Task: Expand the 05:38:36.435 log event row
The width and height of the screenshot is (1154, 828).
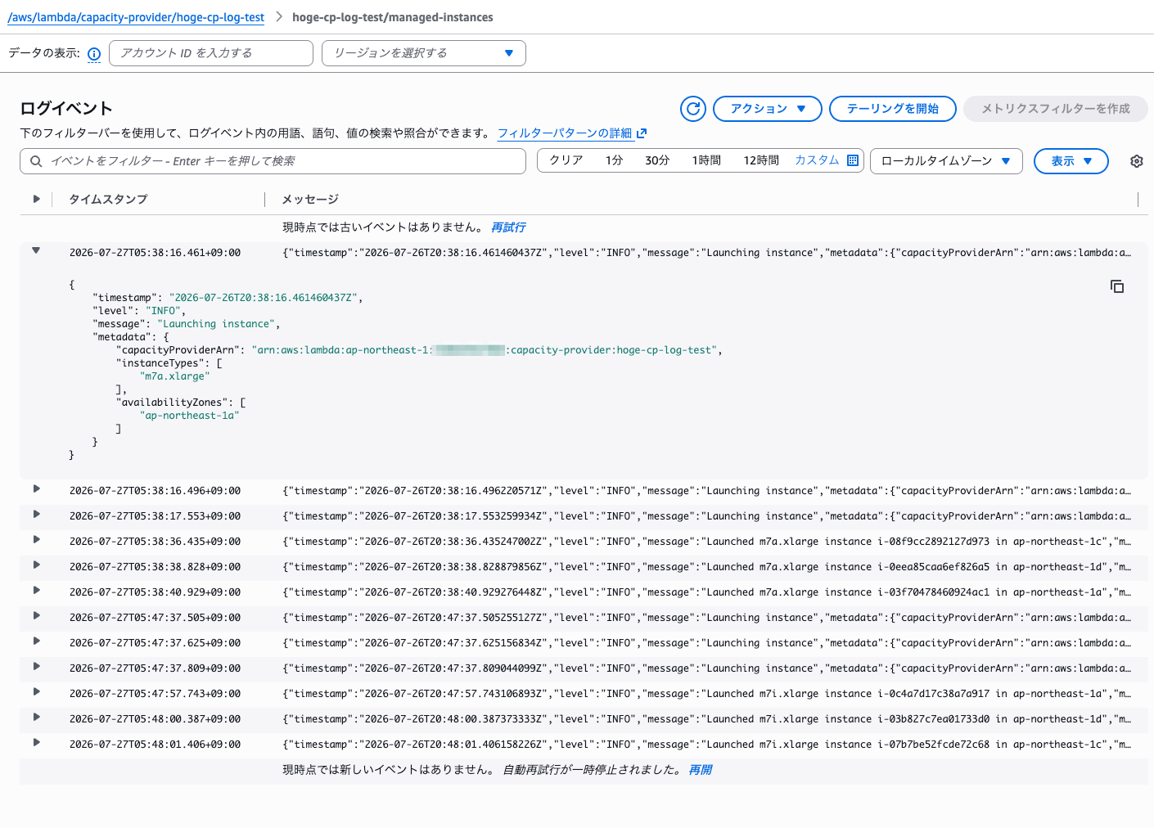Action: (x=36, y=539)
